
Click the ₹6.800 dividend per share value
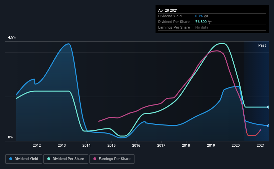pos(201,22)
